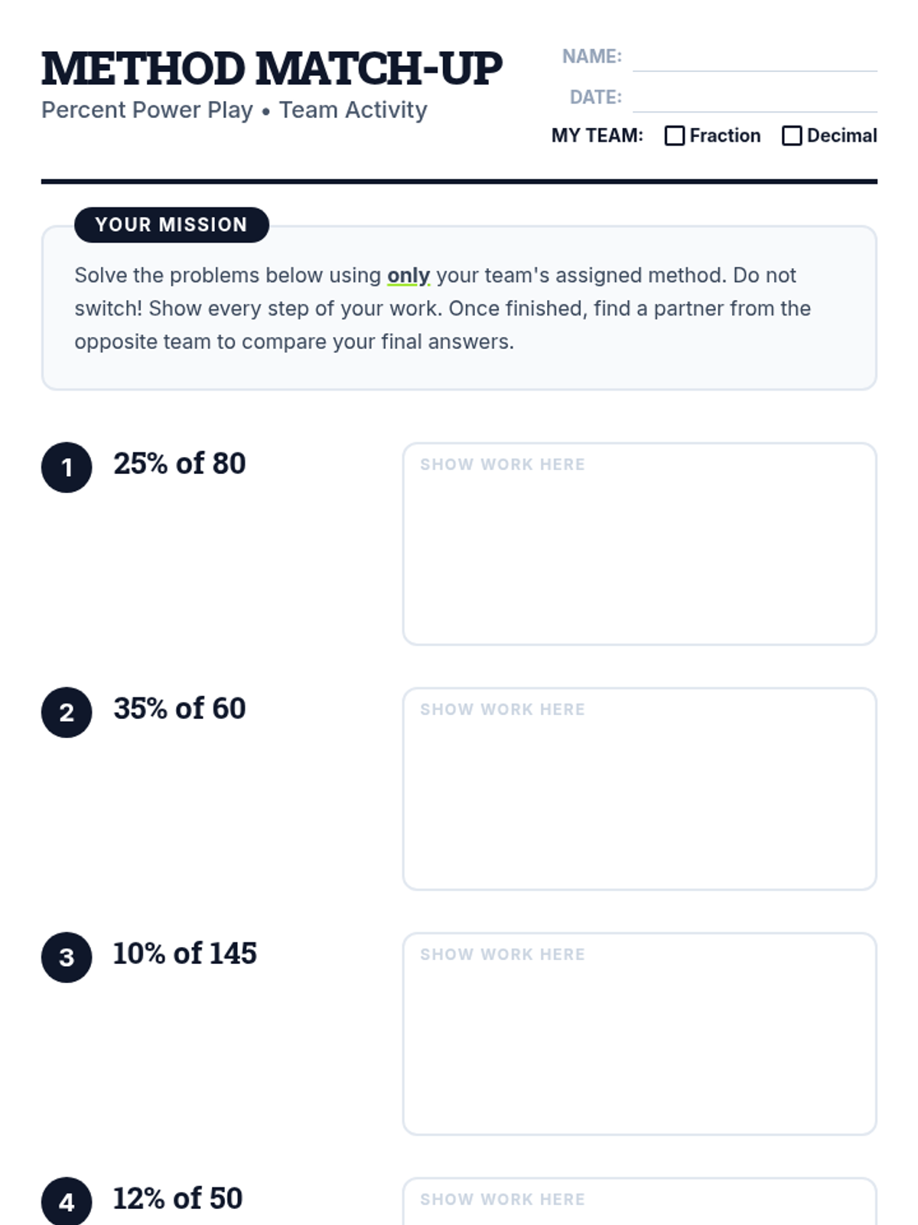Image resolution: width=918 pixels, height=1225 pixels.
Task: Click the MY TEAM label
Action: tap(597, 136)
